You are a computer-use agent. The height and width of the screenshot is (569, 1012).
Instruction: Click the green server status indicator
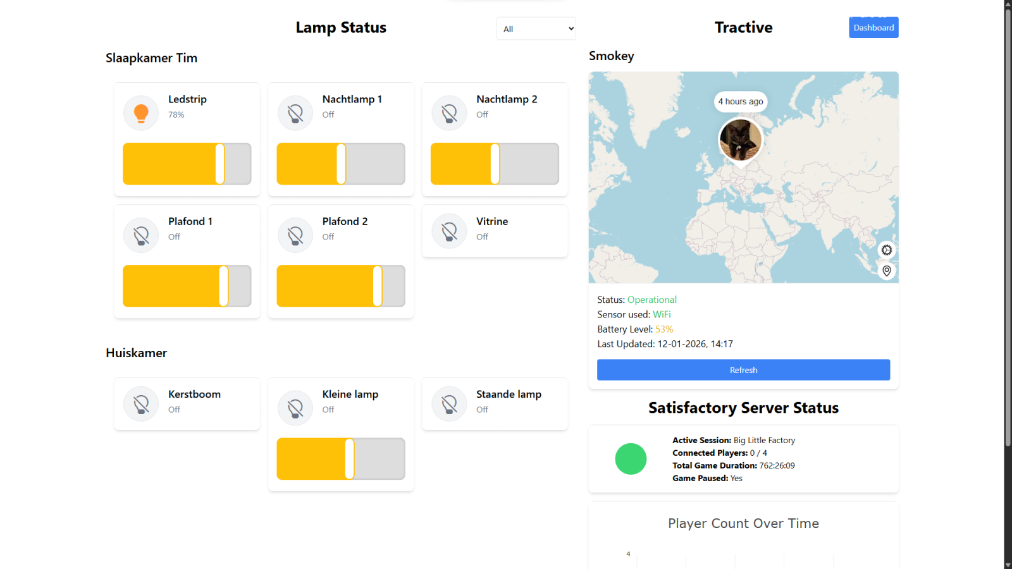(x=631, y=458)
